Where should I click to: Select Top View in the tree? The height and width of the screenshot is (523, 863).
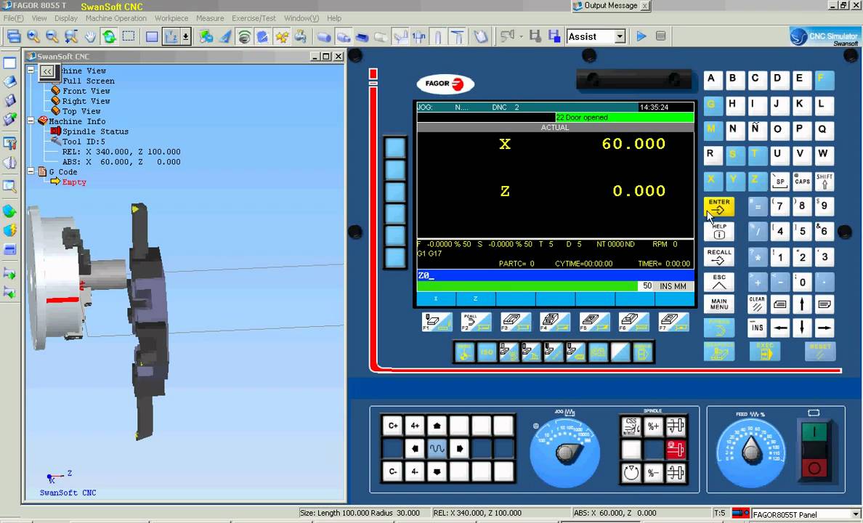point(81,111)
